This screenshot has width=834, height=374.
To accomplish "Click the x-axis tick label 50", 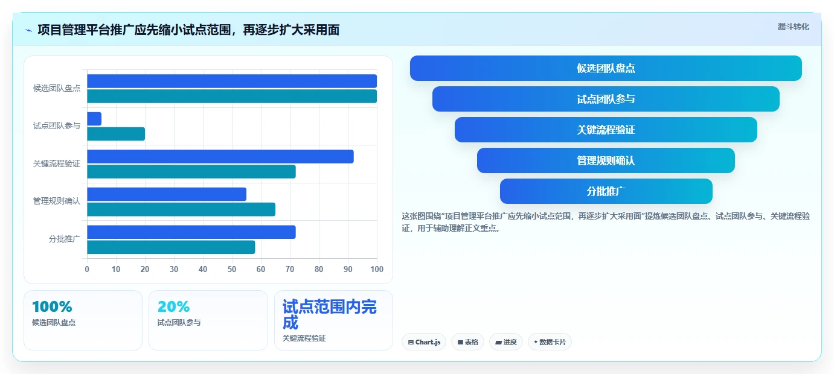I will pos(232,269).
